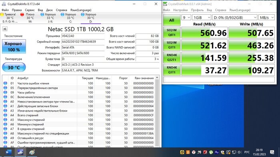The height and width of the screenshot is (157, 280).
Task: Select the Хорошо disk J: K:
Action: click(x=50, y=18)
